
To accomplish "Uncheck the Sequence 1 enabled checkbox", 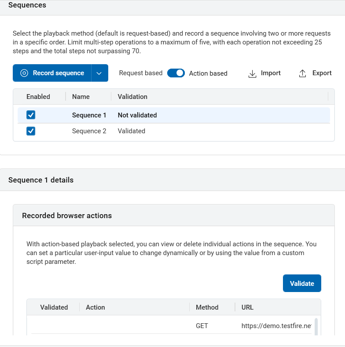I will tap(31, 115).
